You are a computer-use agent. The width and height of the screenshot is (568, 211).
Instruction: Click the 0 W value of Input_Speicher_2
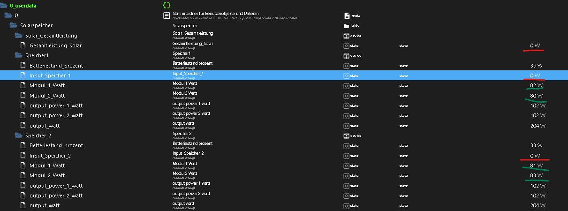[x=535, y=156]
